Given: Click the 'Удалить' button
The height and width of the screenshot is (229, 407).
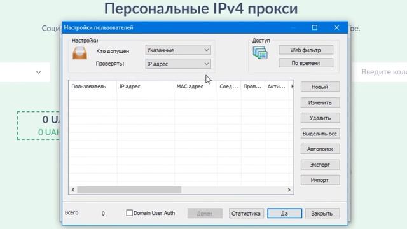Looking at the screenshot, I should pos(320,118).
